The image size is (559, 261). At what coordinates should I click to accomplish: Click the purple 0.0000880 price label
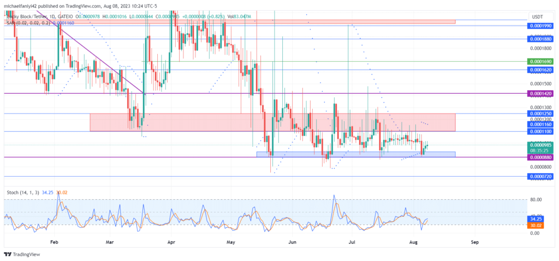(540, 157)
